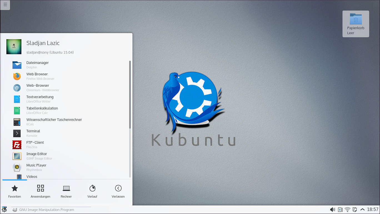Start the Rhythmbox music player
This screenshot has width=380, height=214.
pyautogui.click(x=36, y=167)
